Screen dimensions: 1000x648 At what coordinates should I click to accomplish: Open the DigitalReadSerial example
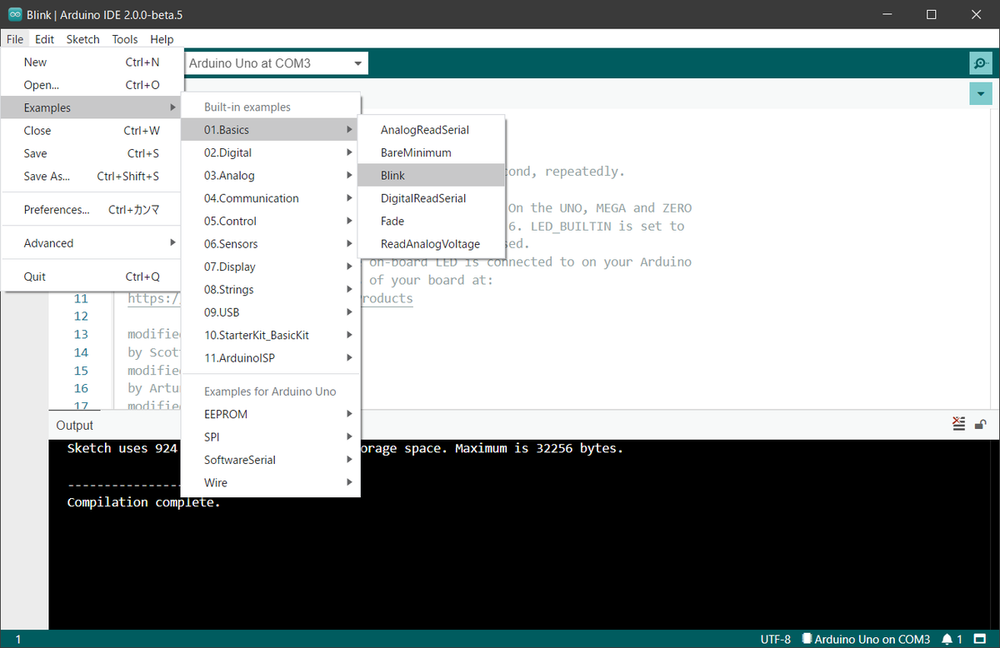coord(432,198)
